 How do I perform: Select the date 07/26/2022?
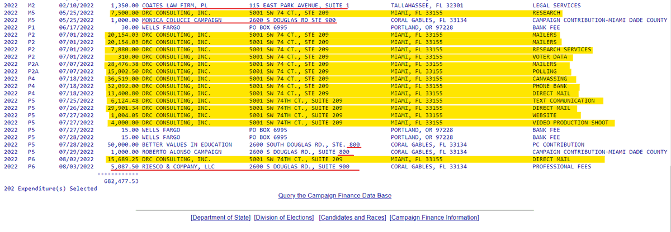77,108
